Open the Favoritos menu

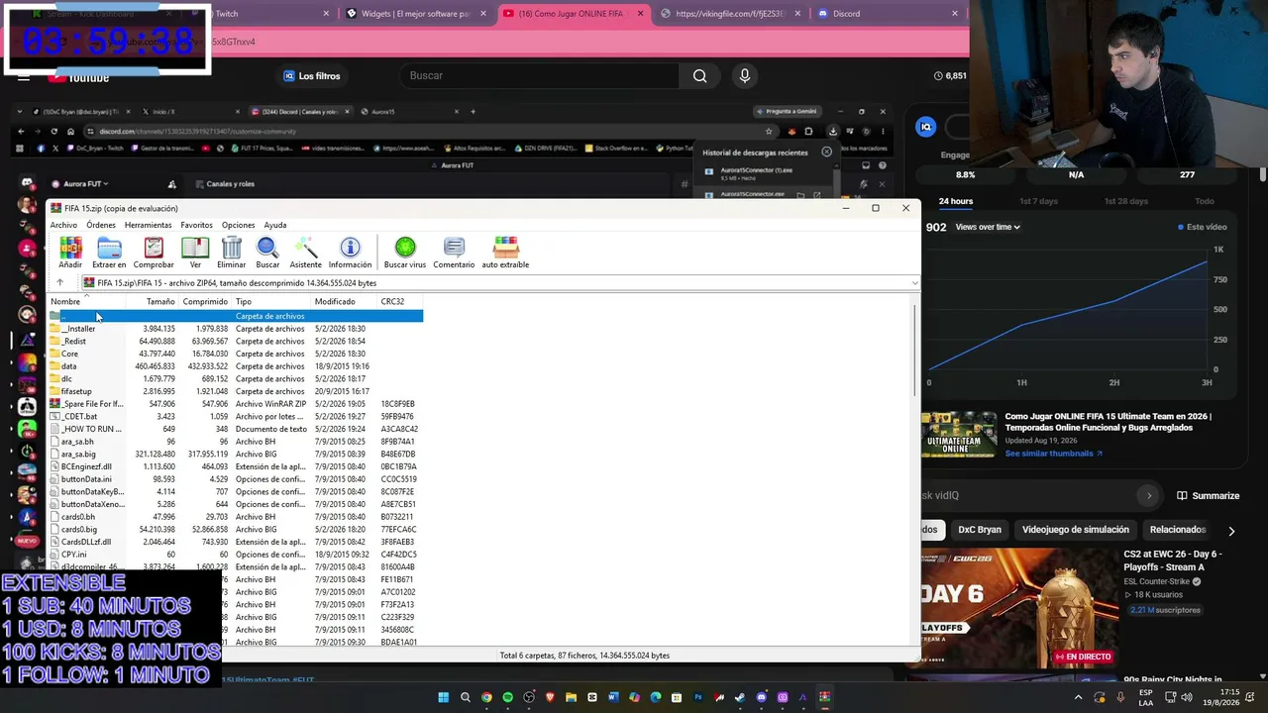pos(196,225)
